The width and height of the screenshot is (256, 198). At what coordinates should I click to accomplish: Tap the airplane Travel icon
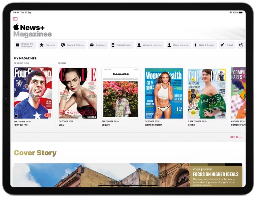pyautogui.click(x=222, y=45)
